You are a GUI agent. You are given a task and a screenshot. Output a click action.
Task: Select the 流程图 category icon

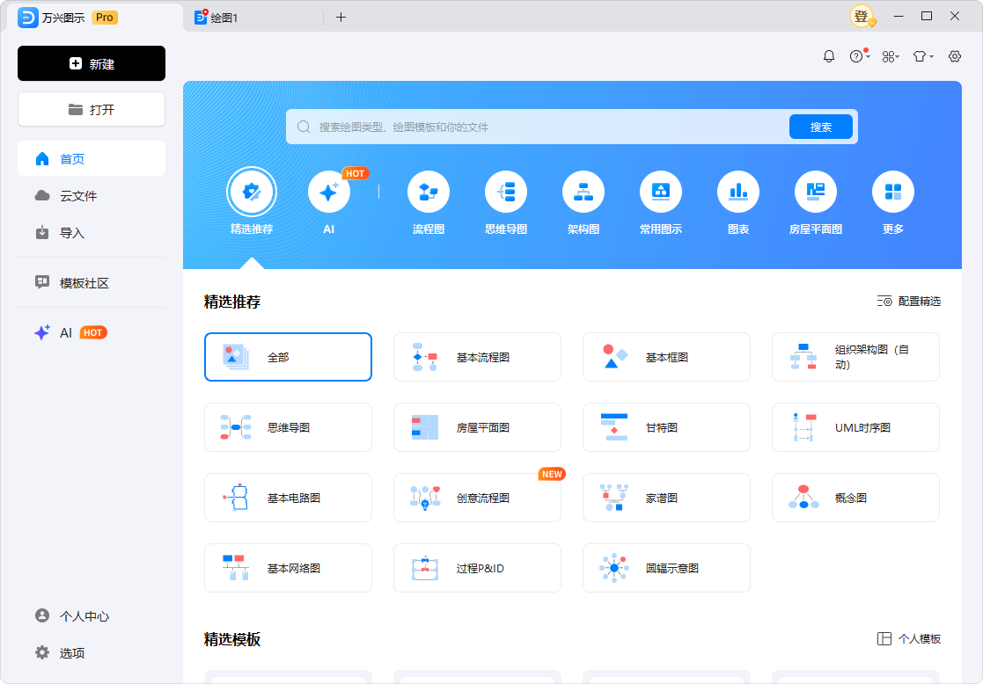[429, 192]
